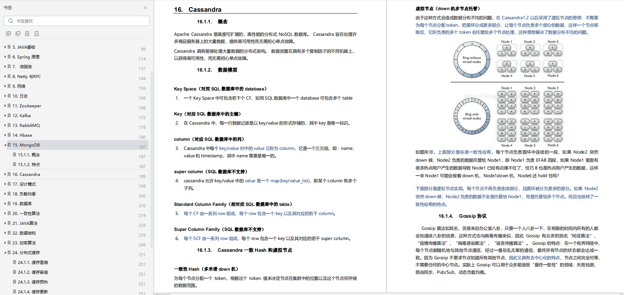The height and width of the screenshot is (295, 624).
Task: Jump to bookmark 19. 数据库
Action: [x=22, y=204]
